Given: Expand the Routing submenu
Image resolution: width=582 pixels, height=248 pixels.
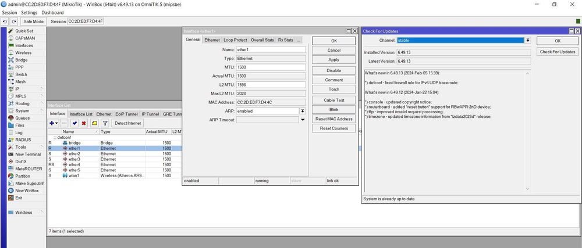Looking at the screenshot, I should point(41,103).
